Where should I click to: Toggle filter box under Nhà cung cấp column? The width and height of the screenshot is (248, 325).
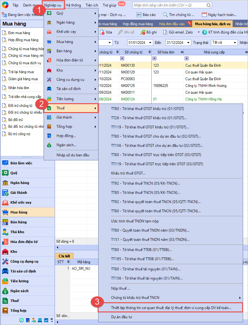(187, 58)
